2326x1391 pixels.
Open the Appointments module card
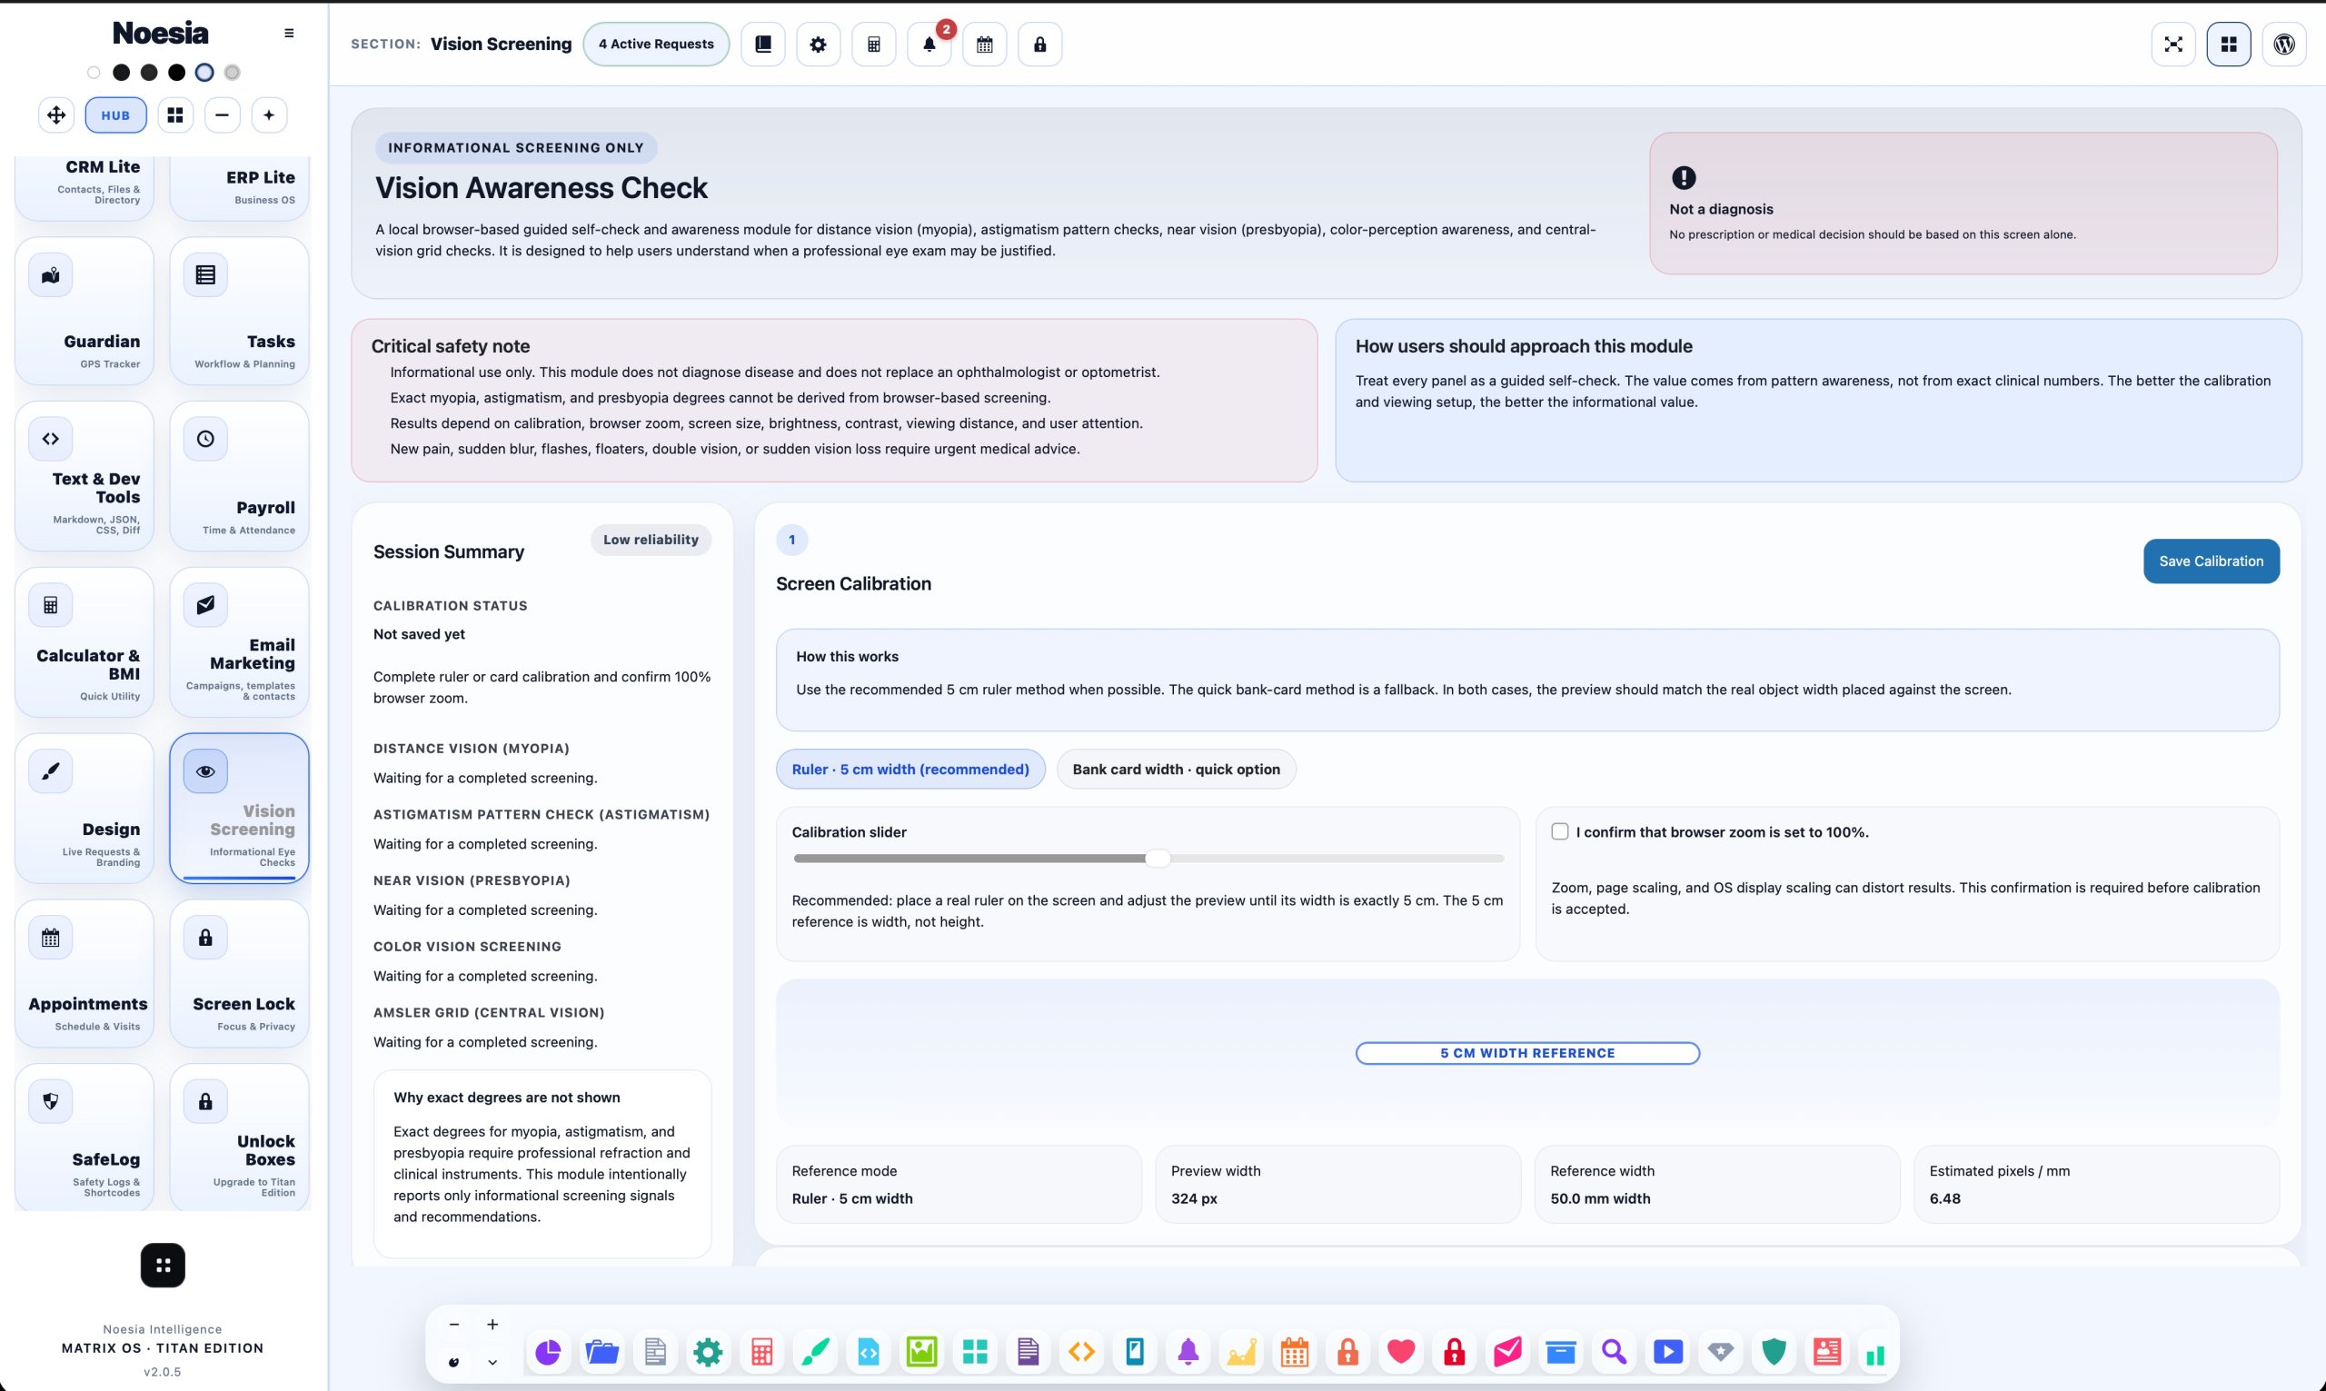point(84,973)
